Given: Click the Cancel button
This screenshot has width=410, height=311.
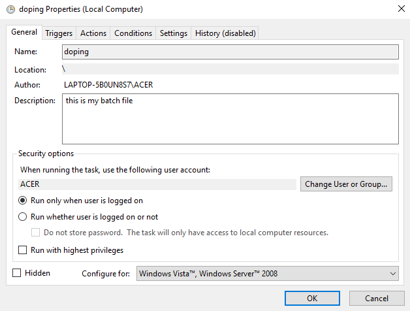Looking at the screenshot, I should point(376,298).
